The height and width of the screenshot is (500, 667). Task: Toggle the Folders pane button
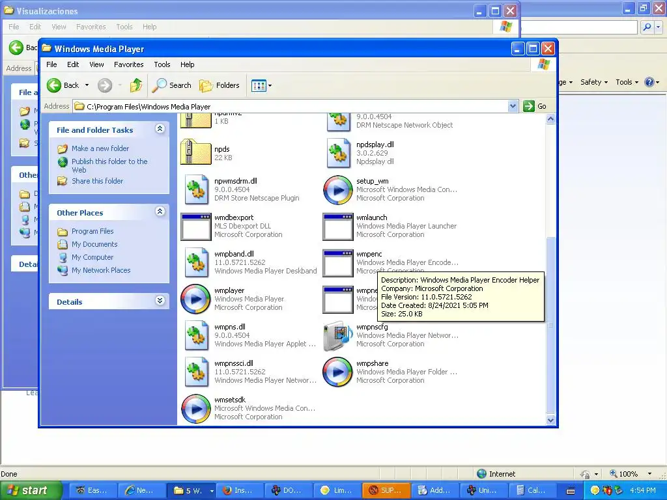click(220, 85)
